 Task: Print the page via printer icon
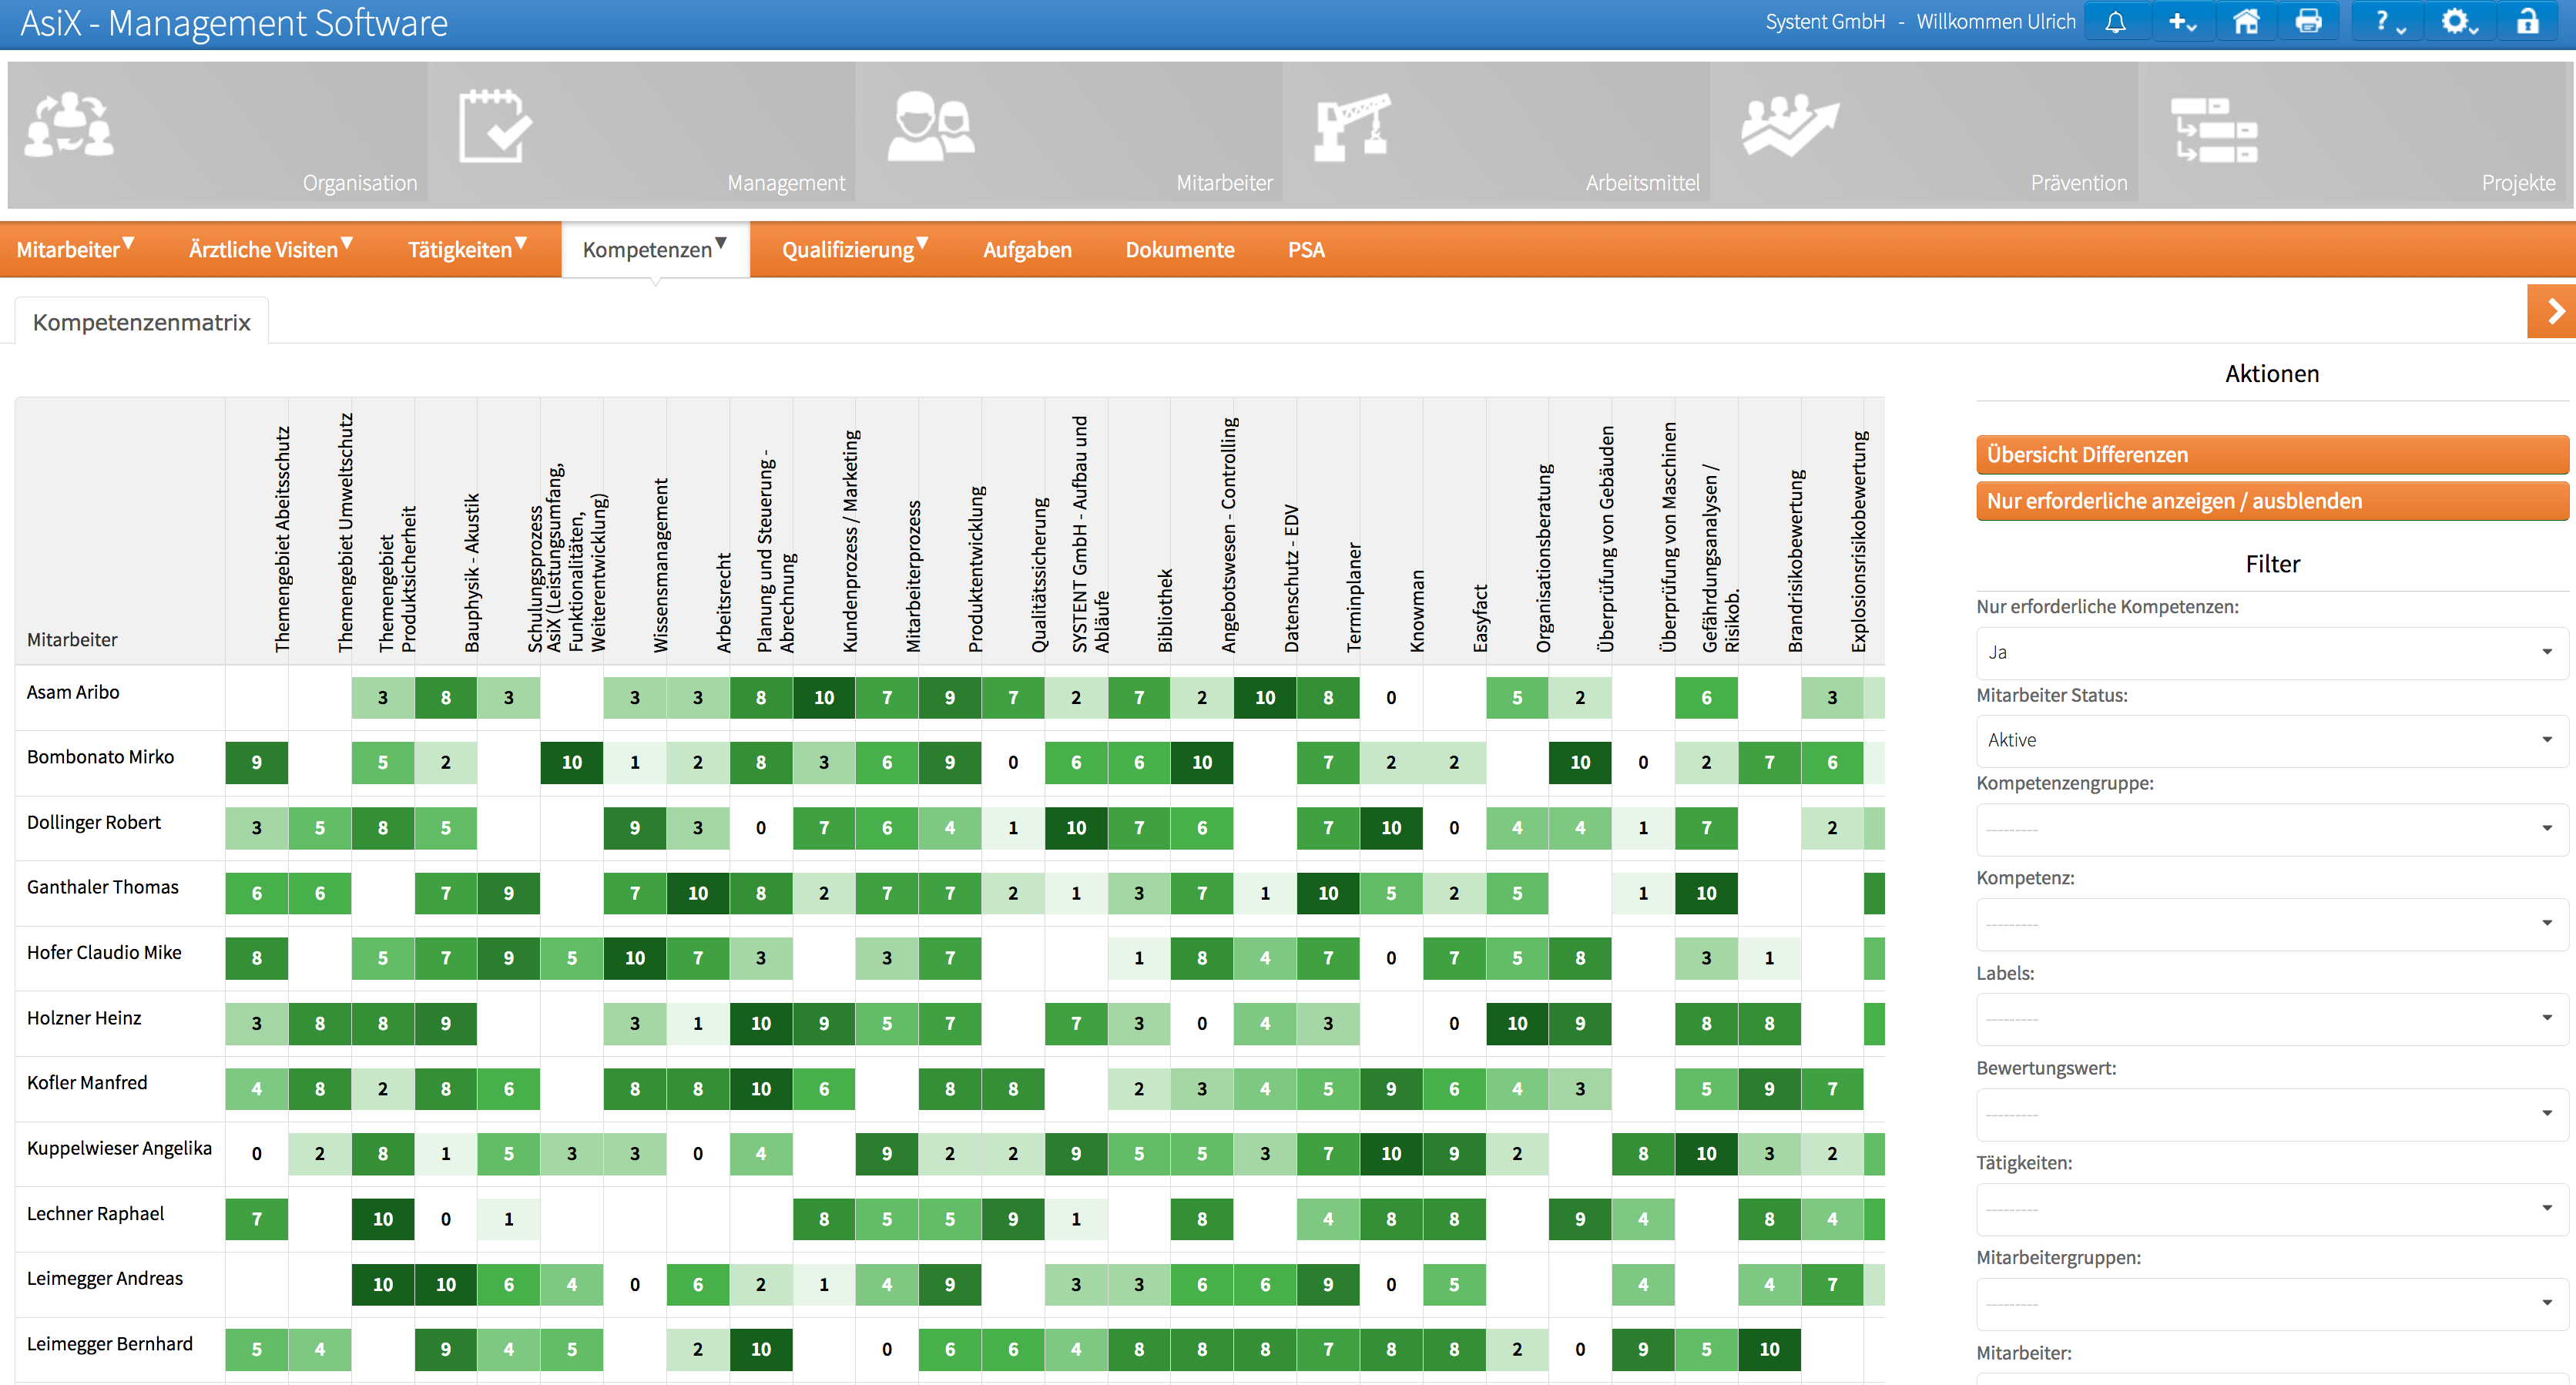[x=2309, y=22]
